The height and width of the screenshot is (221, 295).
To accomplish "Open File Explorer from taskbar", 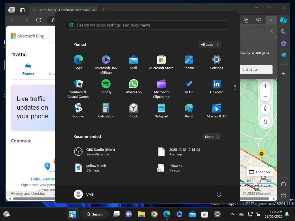I will (141, 214).
